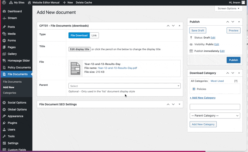
Task: Switch to the Most Used tab
Action: pyautogui.click(x=217, y=81)
